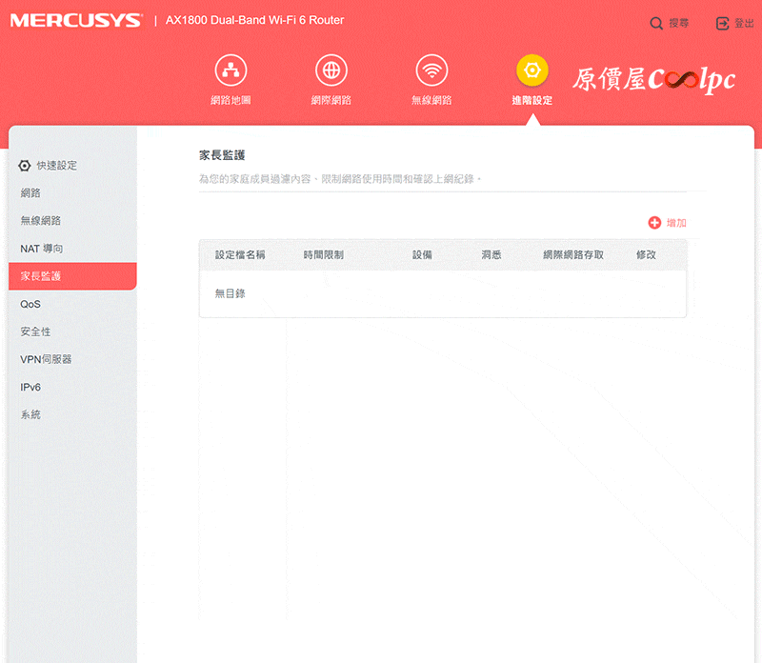Click the MERCUSYS logo
The width and height of the screenshot is (762, 663).
[x=75, y=20]
